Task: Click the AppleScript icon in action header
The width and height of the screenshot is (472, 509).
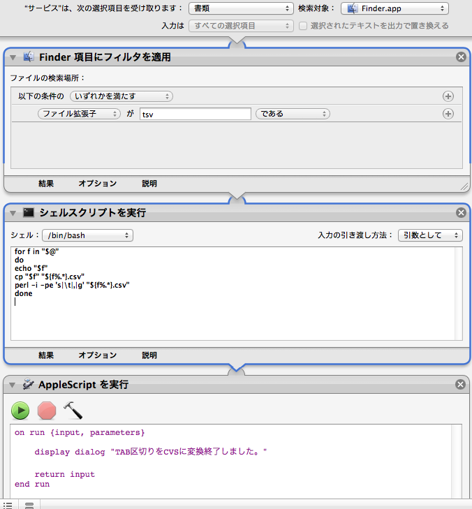Action: tap(28, 384)
